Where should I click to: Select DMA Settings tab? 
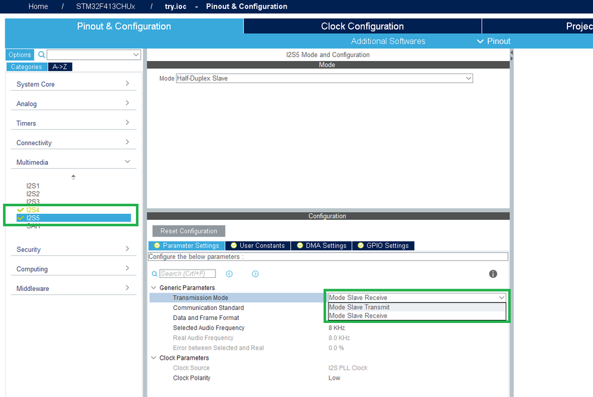pos(322,246)
